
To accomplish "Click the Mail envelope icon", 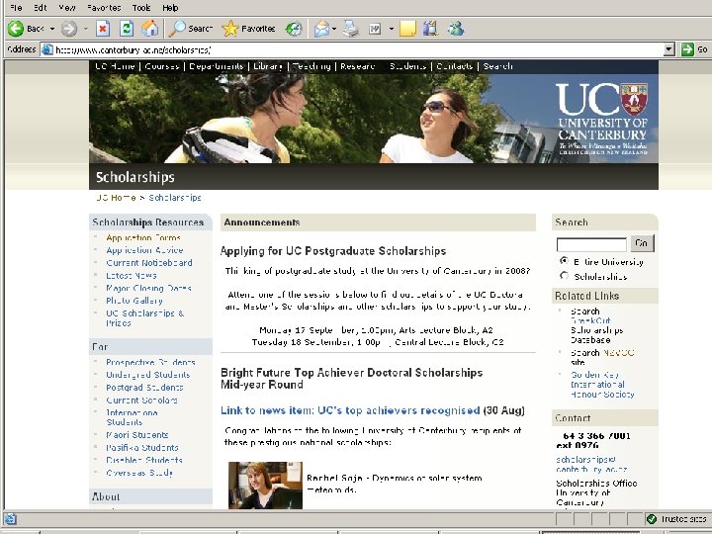I will click(x=321, y=29).
